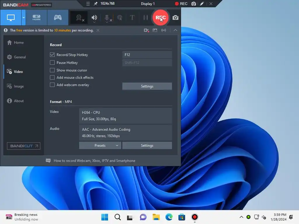
Task: Dismiss the free version limit notice
Action: coord(98,30)
